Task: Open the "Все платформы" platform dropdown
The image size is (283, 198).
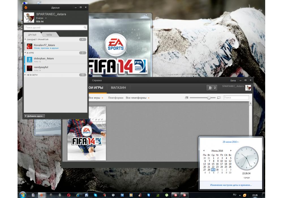Action: 137,98
